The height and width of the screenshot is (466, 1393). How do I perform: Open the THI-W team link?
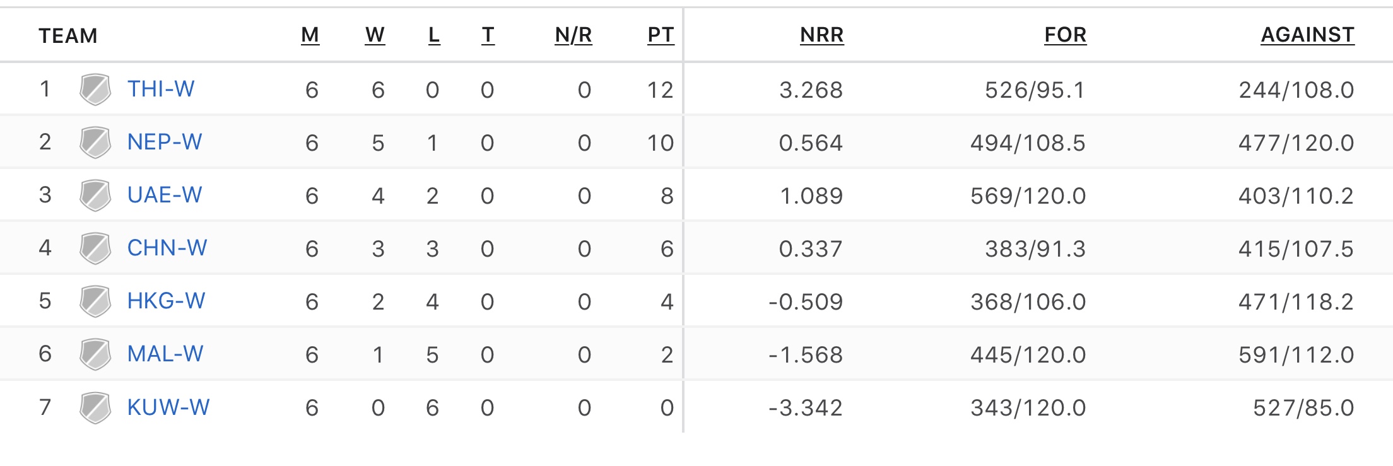click(x=161, y=90)
